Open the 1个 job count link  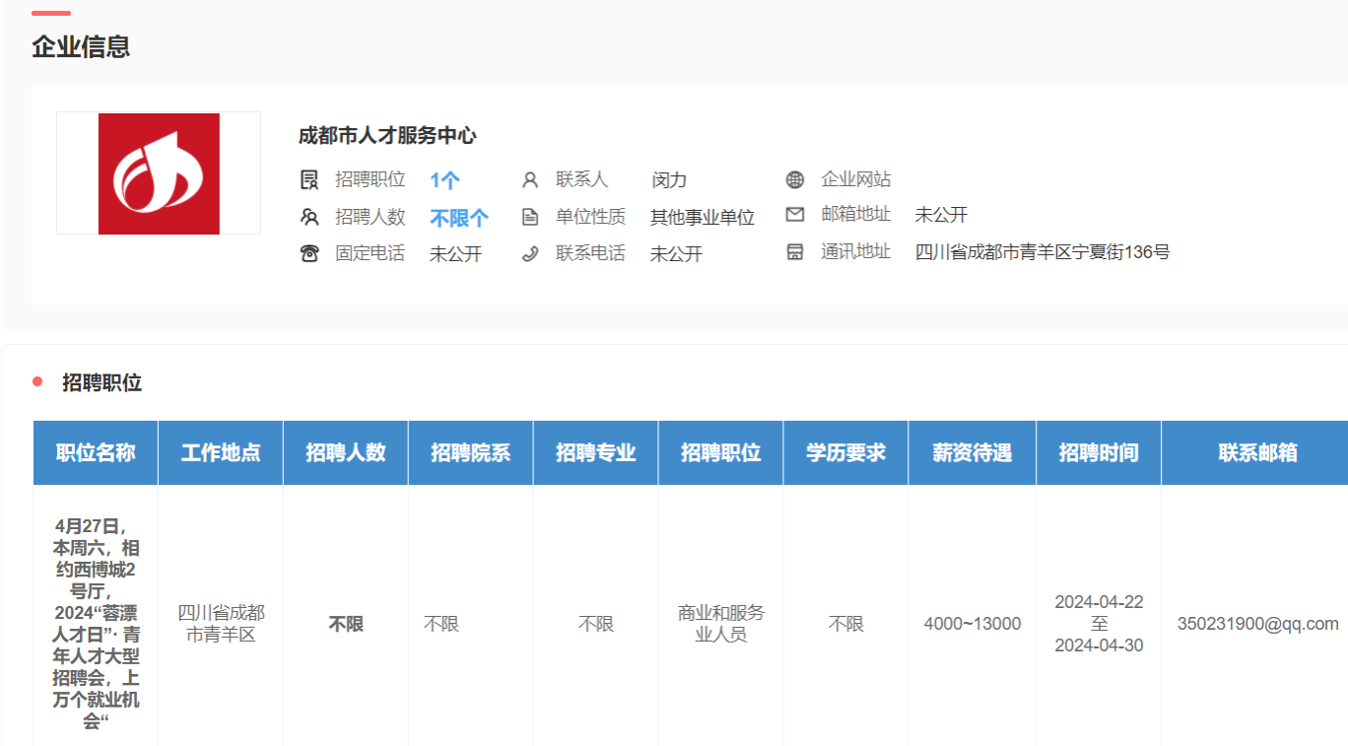pyautogui.click(x=444, y=180)
